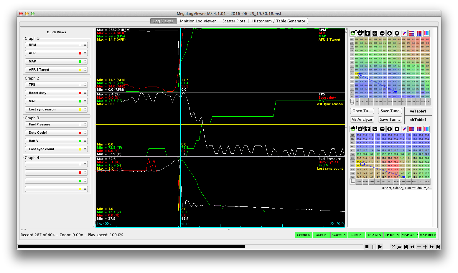The image size is (458, 273).
Task: Zoom out using the magnifier minus icon
Action: (x=393, y=247)
